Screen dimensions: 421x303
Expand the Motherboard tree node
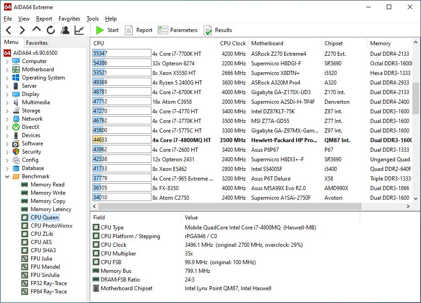[x=7, y=70]
